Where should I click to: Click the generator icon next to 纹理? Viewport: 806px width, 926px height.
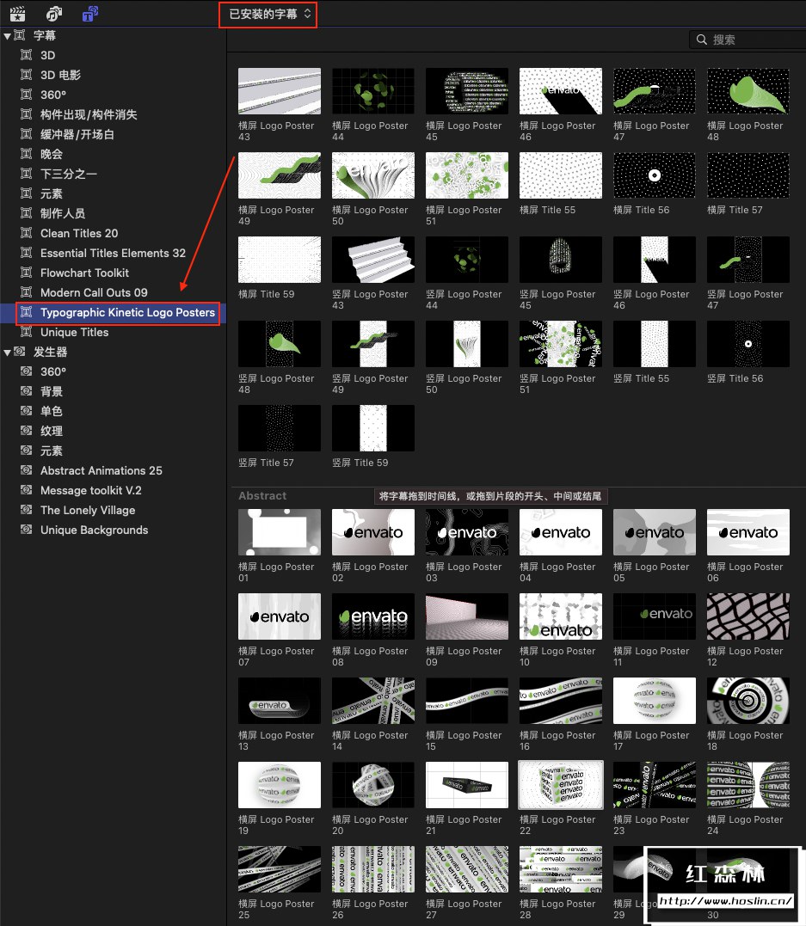26,431
